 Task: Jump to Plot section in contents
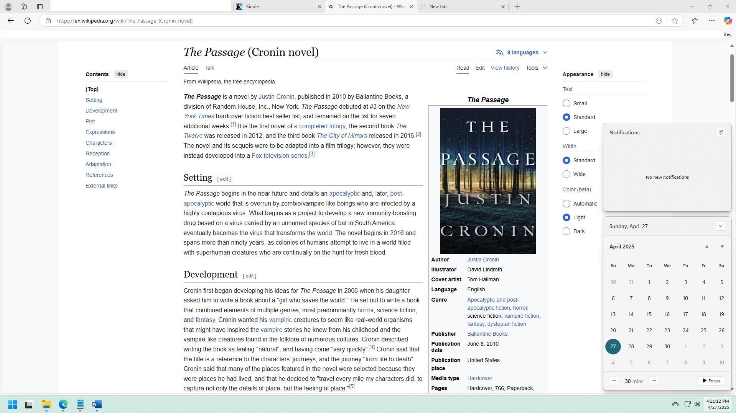pos(90,121)
